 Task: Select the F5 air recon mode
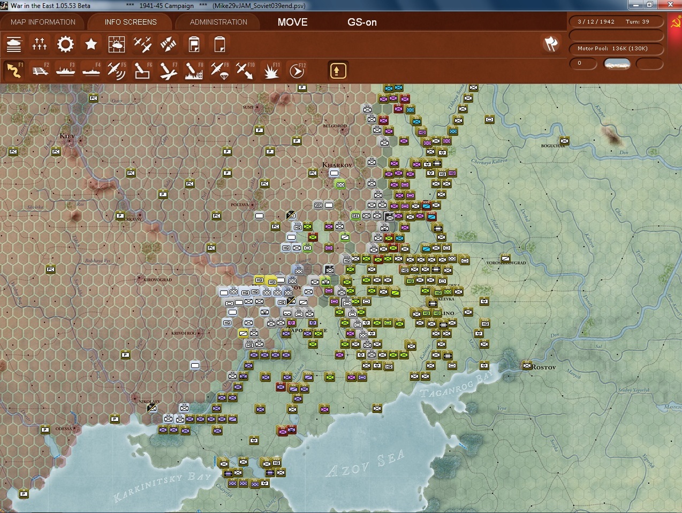[117, 71]
